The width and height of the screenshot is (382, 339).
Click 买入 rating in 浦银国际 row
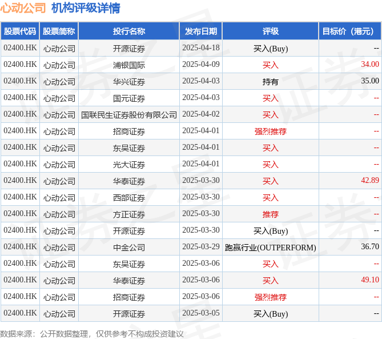[x=271, y=65]
